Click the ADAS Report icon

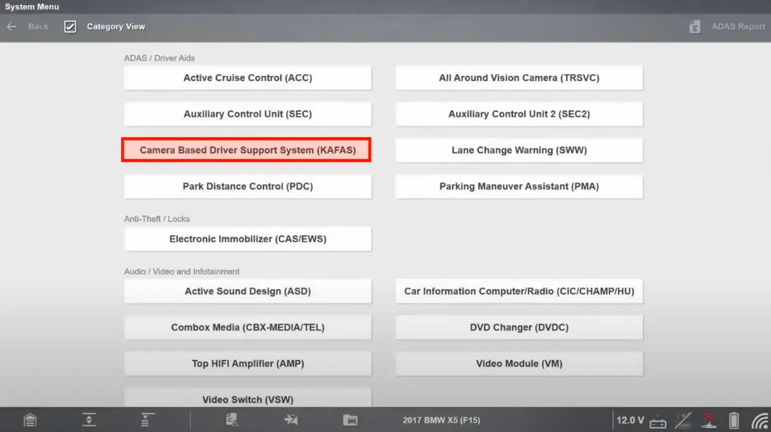tap(695, 27)
